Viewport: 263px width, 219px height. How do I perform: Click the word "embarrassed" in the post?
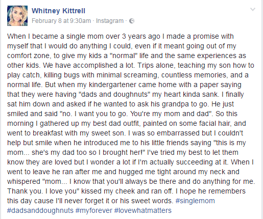pos(178,133)
